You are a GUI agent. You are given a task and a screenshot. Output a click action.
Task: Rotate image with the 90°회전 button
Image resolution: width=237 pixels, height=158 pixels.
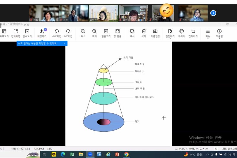click(x=68, y=31)
